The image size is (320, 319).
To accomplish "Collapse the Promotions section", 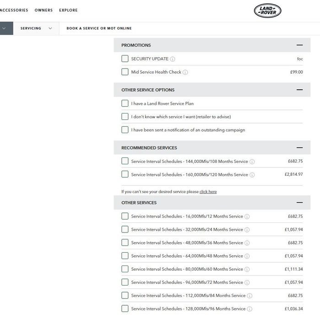I will [299, 45].
